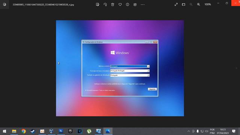Click the image file name in title bar
240x135 pixels.
[x=43, y=5]
